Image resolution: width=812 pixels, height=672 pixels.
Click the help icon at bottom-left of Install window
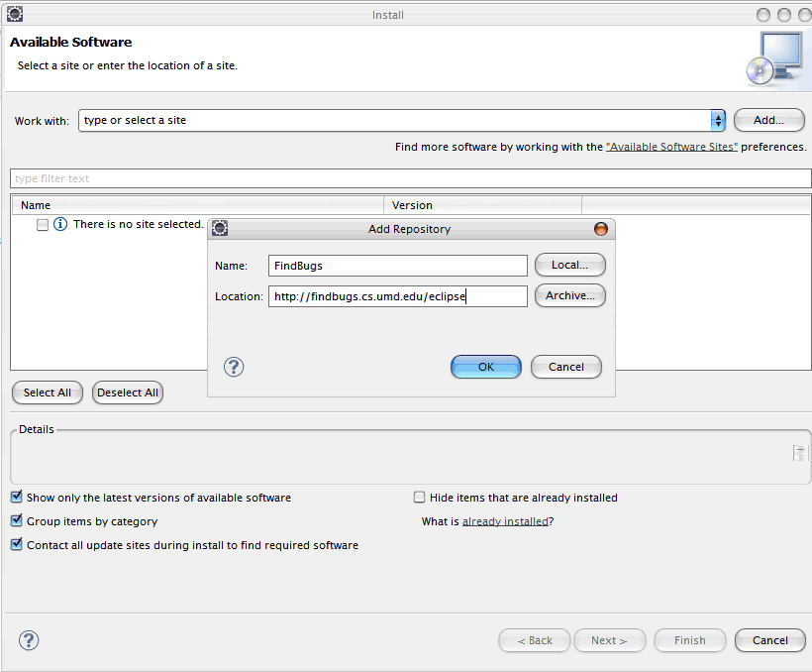pyautogui.click(x=29, y=639)
